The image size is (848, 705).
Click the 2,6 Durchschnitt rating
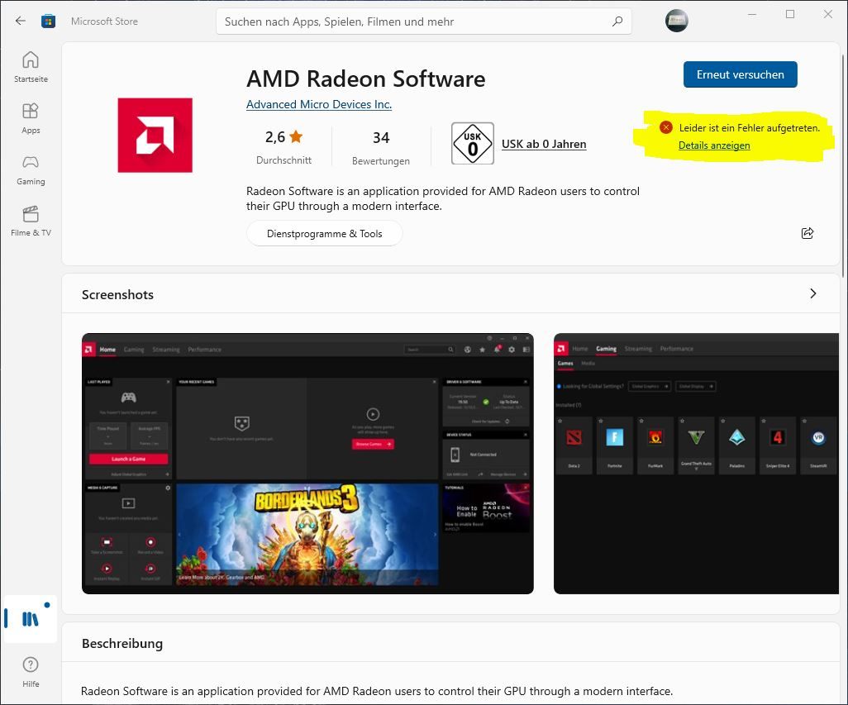pos(284,147)
